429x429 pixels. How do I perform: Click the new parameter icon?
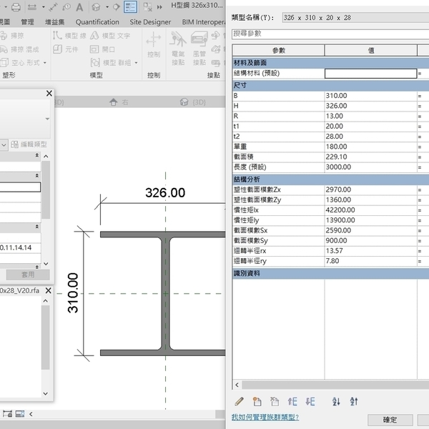coord(257,401)
